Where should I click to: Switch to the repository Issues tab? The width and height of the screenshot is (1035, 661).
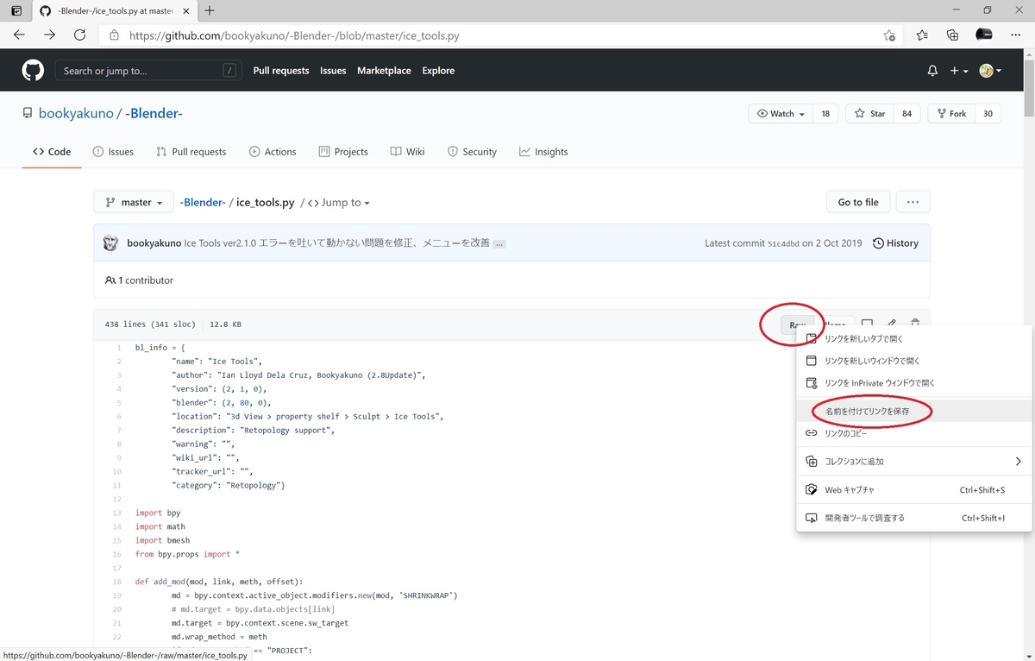[113, 152]
